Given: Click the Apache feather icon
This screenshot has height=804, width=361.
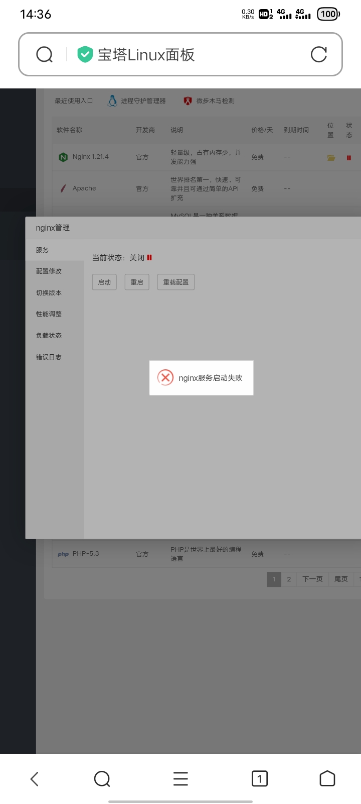Looking at the screenshot, I should [63, 188].
